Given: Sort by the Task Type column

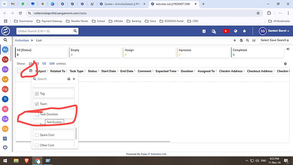Looking at the screenshot, I should tap(76, 71).
